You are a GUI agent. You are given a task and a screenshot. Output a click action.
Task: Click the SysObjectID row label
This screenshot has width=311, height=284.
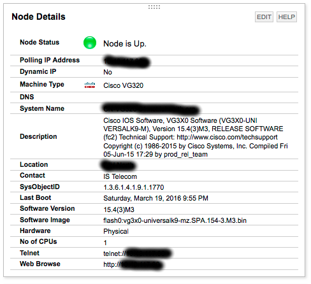[40, 187]
